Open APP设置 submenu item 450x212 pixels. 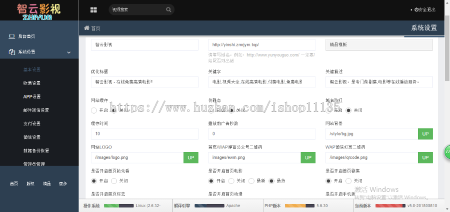coord(32,96)
